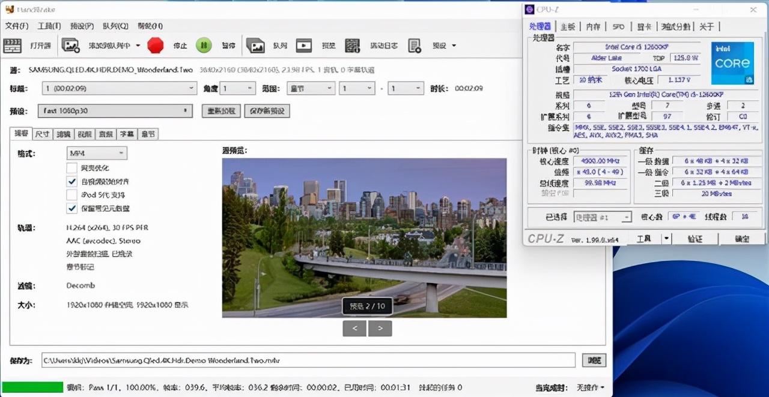This screenshot has height=397, width=769.
Task: Click the Open Source toolbar icon
Action: [24, 45]
